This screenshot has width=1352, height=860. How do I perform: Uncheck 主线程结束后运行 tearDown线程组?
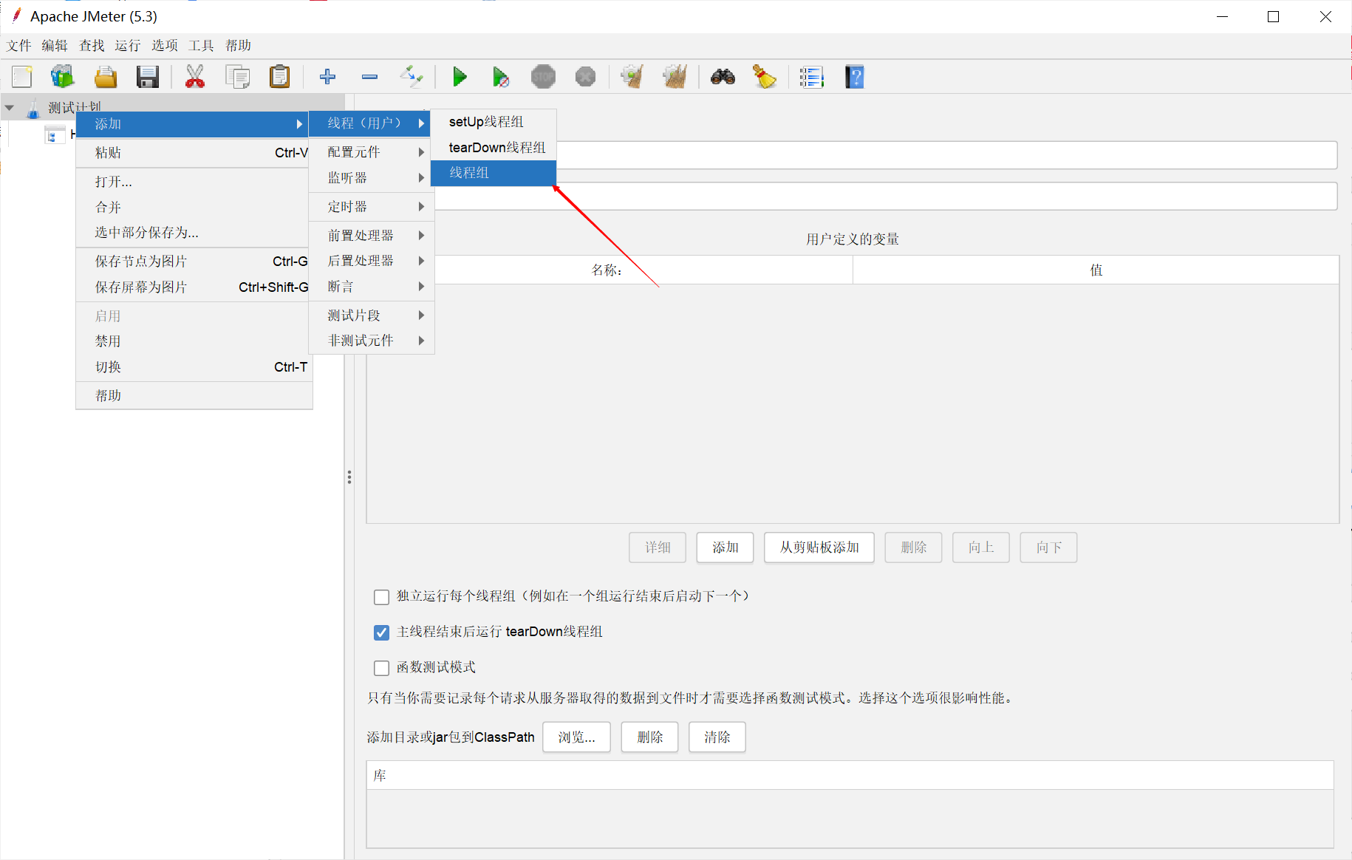coord(381,632)
